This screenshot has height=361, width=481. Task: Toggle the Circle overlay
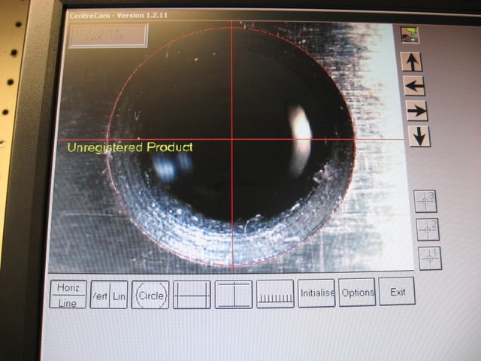(x=150, y=295)
